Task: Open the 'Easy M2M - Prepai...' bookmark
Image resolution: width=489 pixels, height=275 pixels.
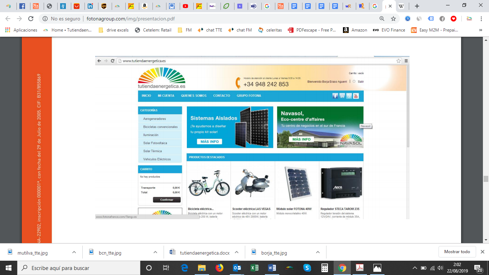Action: point(435,30)
